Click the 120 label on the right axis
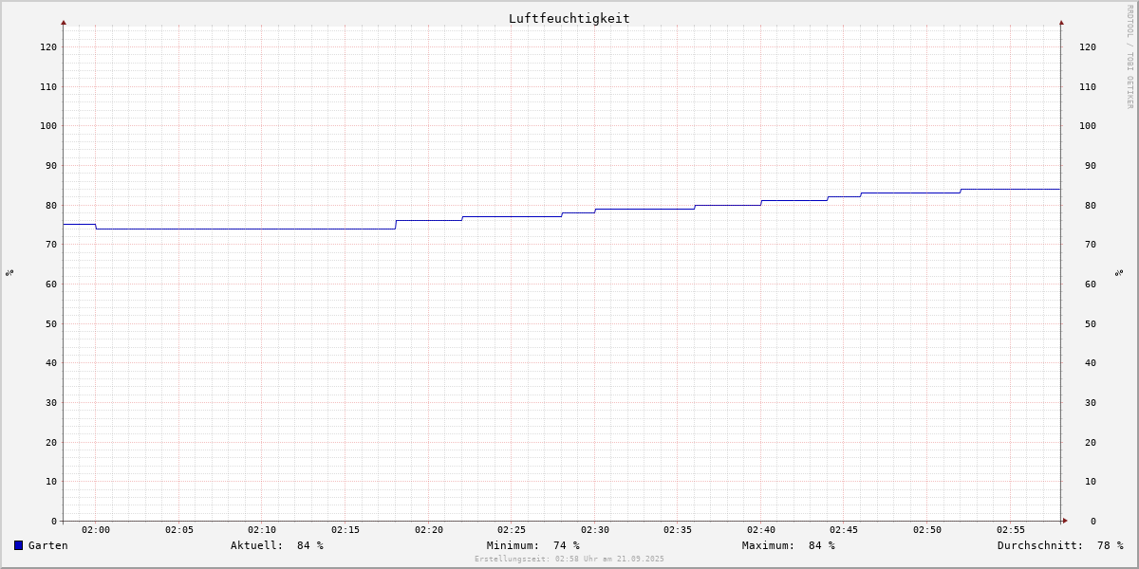This screenshot has height=569, width=1139. pos(1088,46)
